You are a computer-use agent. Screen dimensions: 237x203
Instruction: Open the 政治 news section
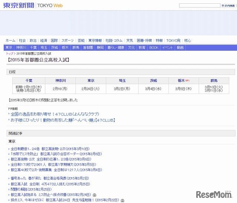pyautogui.click(x=33, y=40)
